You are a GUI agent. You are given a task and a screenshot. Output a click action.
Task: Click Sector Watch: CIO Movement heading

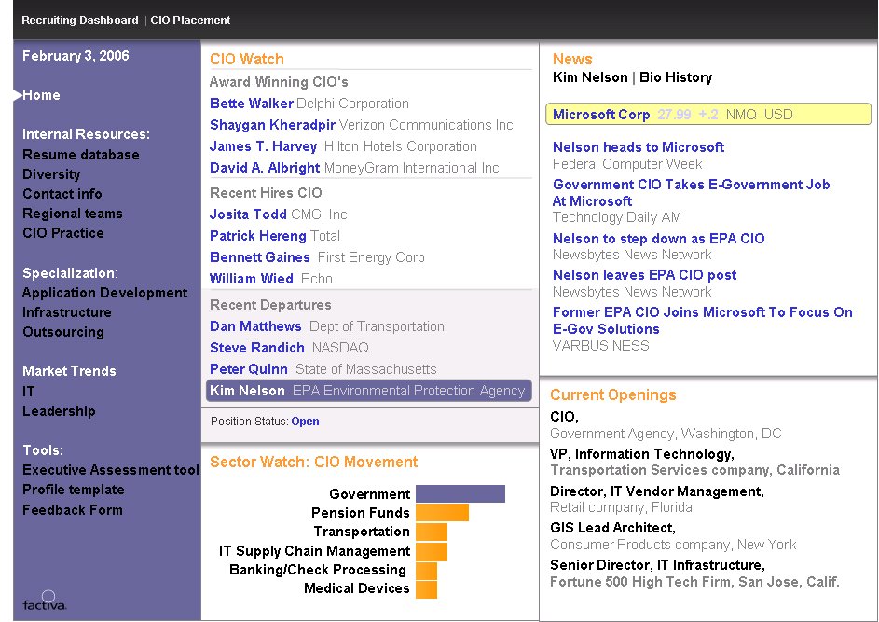(x=313, y=463)
